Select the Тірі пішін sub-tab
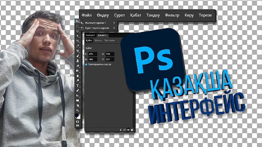 [109, 40]
